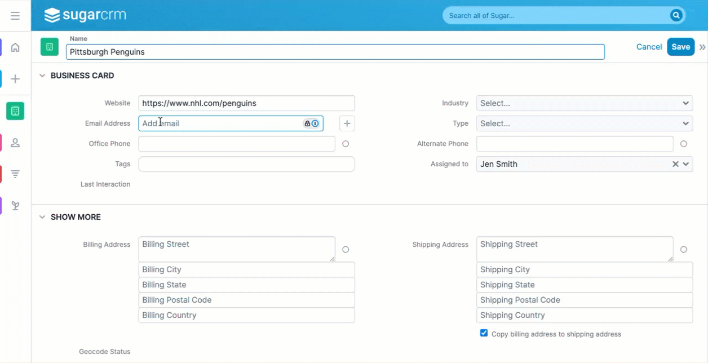Click the search magnifier icon
The width and height of the screenshot is (708, 363).
(676, 15)
